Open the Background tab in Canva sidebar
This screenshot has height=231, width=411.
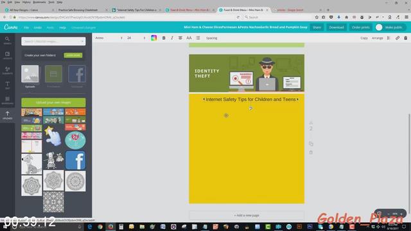pyautogui.click(x=7, y=100)
